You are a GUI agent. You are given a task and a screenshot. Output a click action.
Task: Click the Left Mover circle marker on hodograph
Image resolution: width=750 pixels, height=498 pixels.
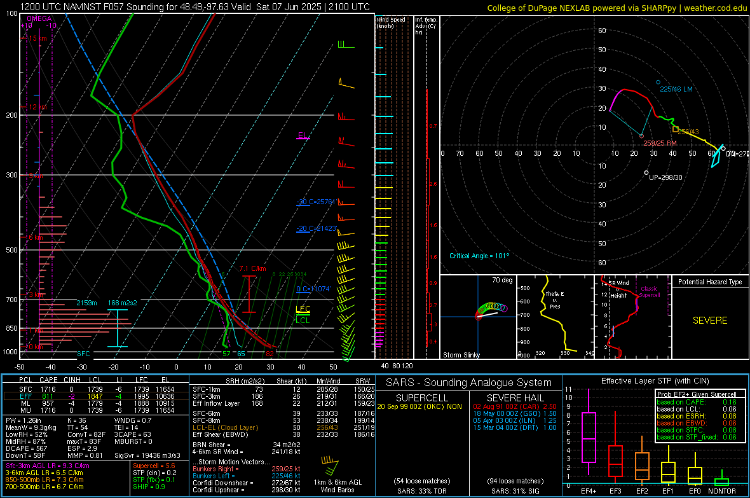click(658, 82)
